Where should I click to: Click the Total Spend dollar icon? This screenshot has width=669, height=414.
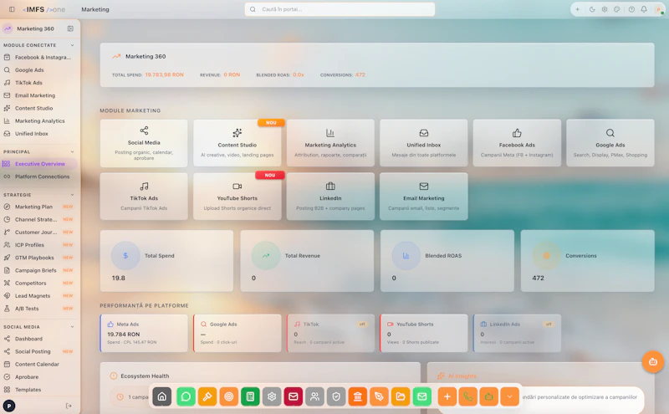coord(125,256)
